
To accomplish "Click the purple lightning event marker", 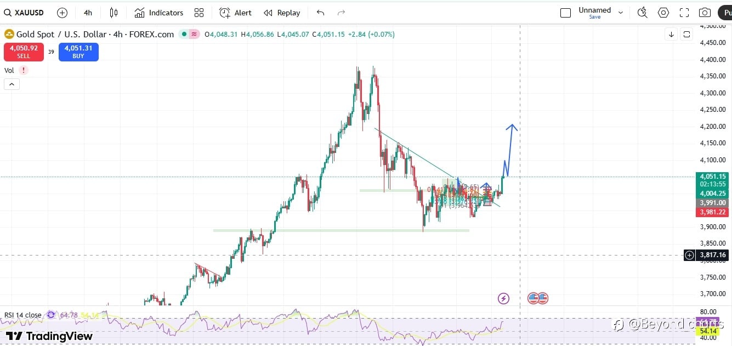I will tap(503, 298).
